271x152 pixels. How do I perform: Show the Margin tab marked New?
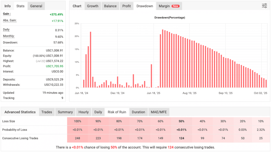[169, 6]
